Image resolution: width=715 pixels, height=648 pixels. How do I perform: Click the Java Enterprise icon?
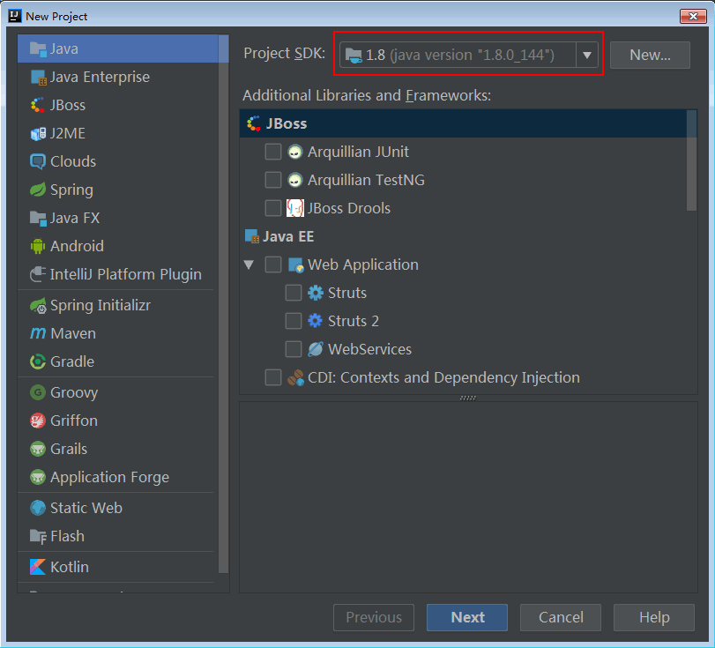click(x=38, y=77)
